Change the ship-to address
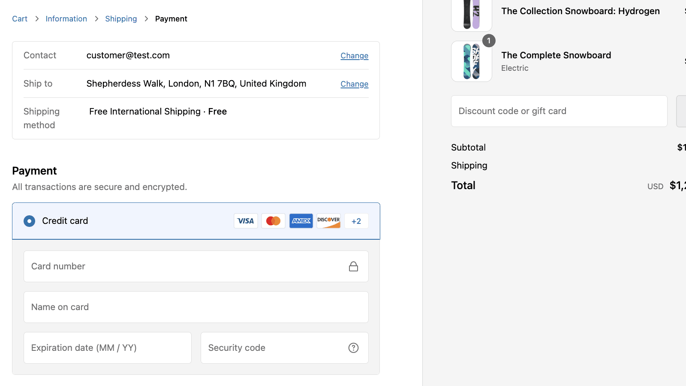Image resolution: width=686 pixels, height=386 pixels. point(354,84)
